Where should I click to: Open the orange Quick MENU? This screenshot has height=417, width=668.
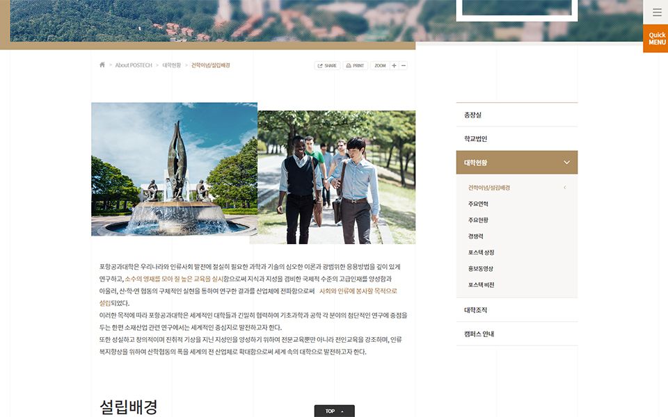coord(657,39)
